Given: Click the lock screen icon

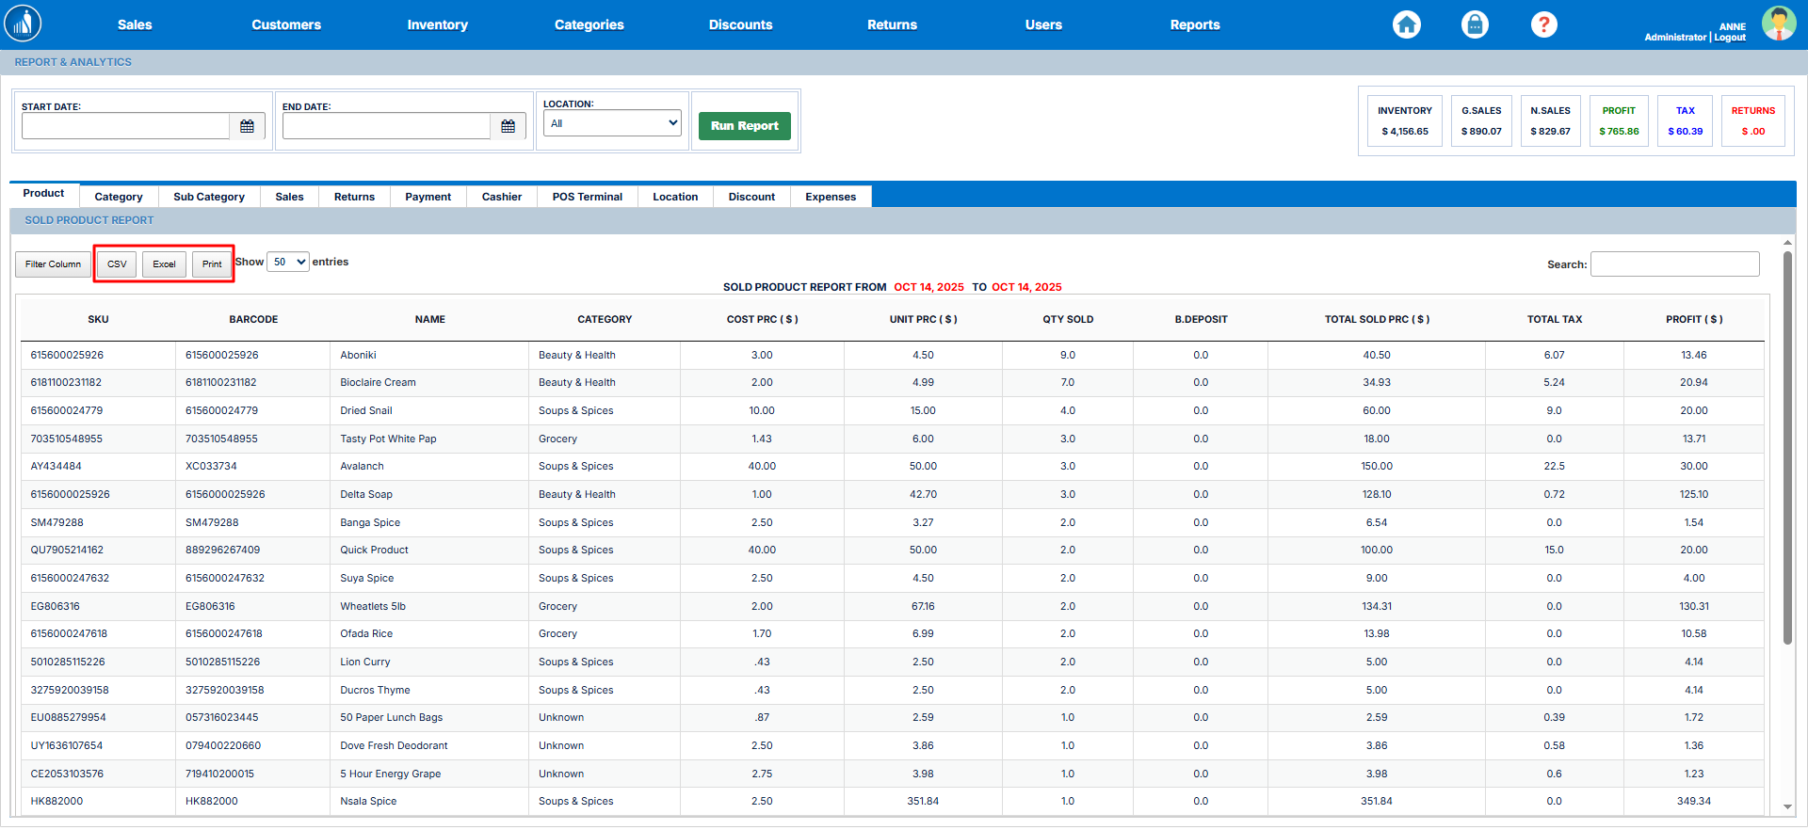Looking at the screenshot, I should [1475, 24].
